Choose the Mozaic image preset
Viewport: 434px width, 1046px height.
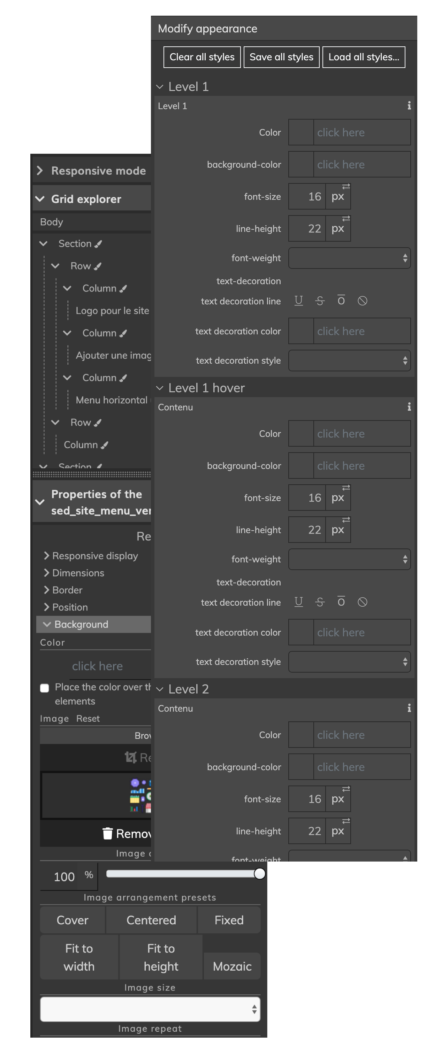tap(232, 966)
